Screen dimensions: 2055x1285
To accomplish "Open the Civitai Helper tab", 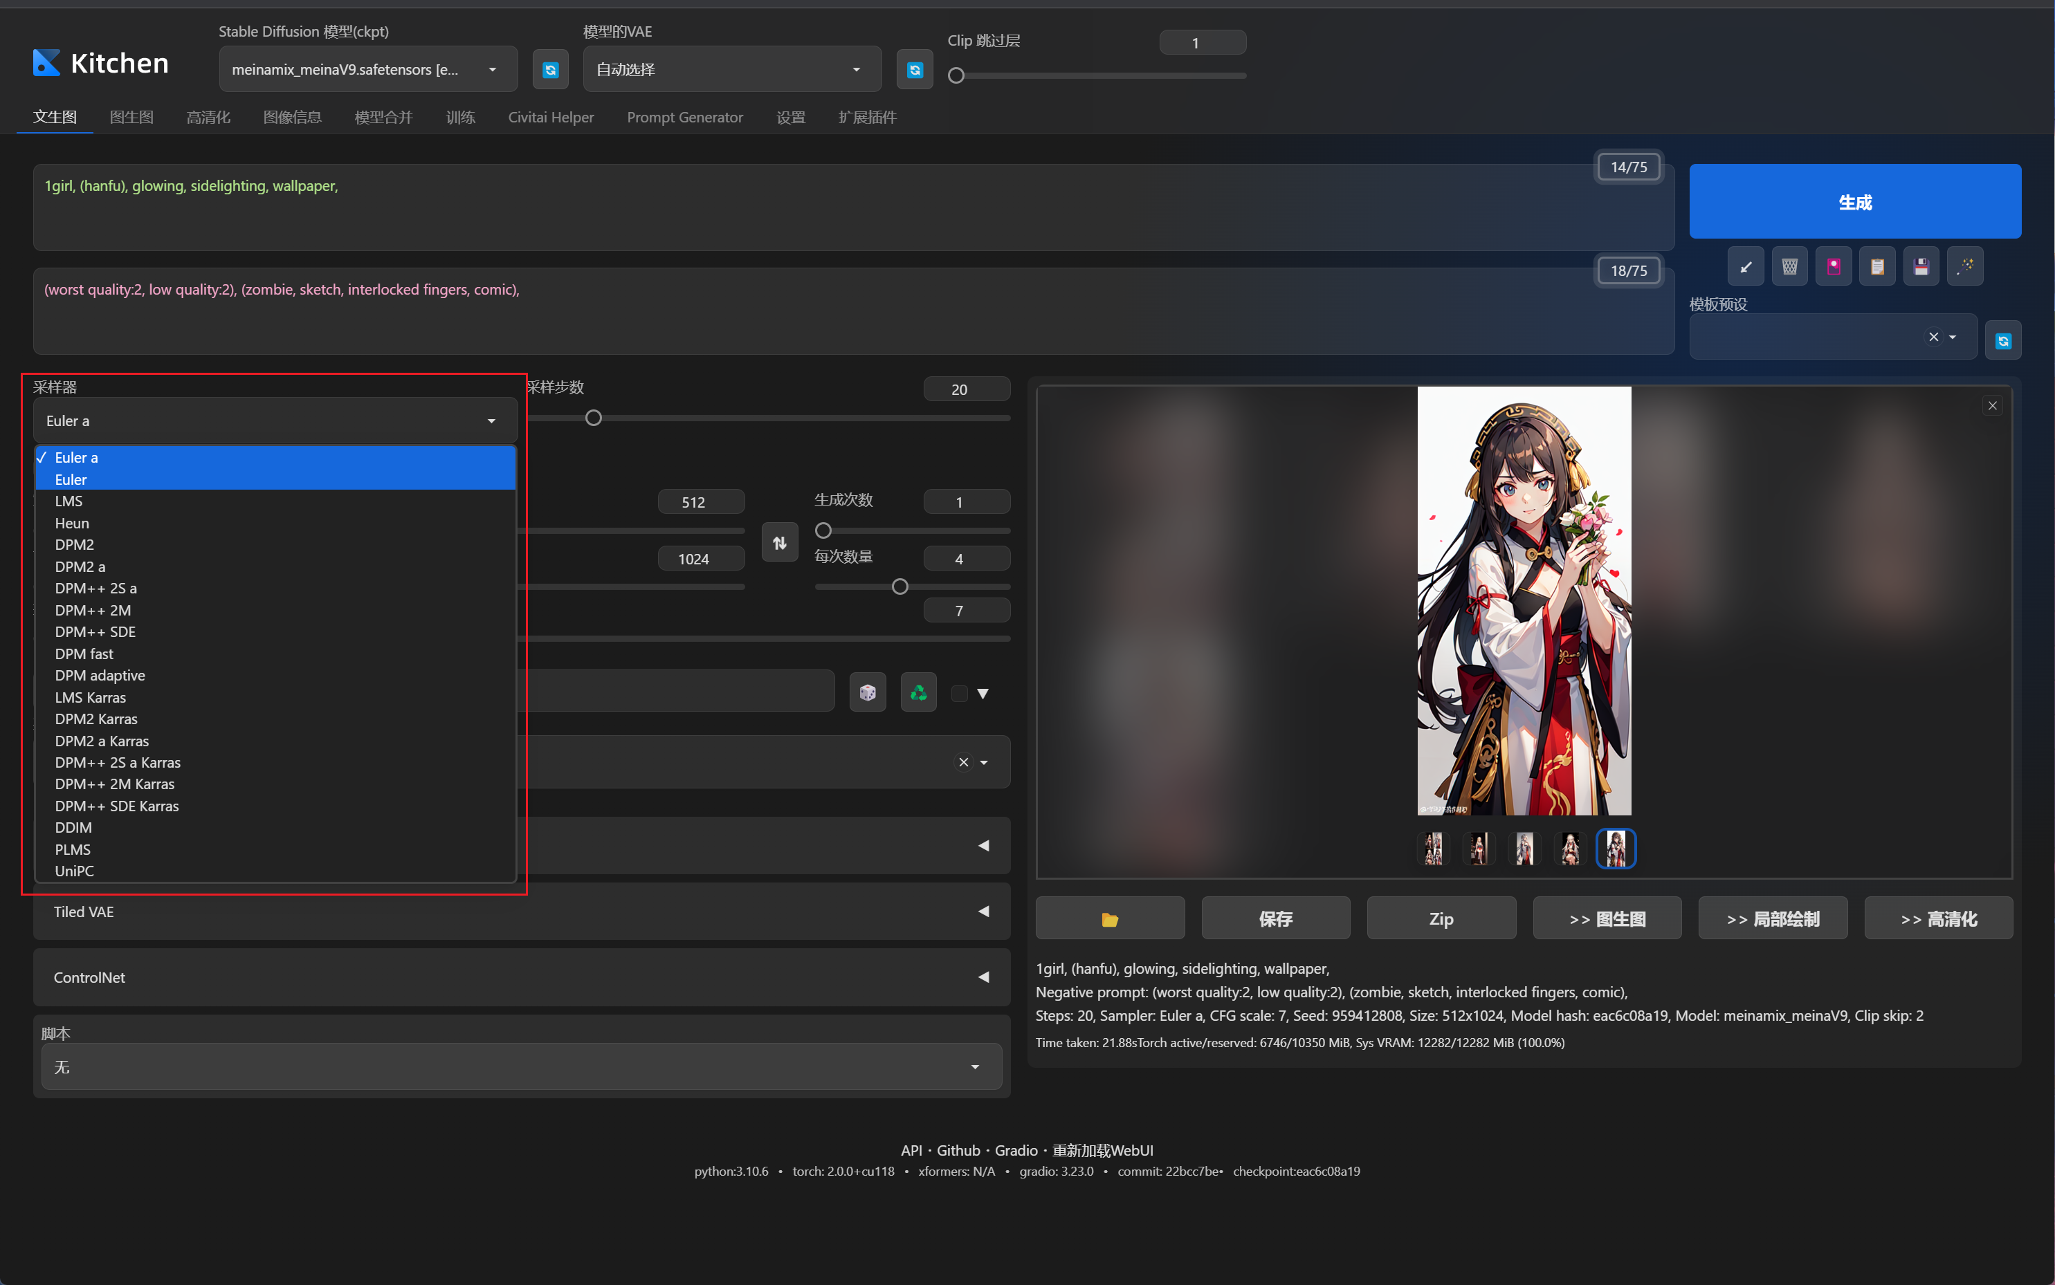I will [x=551, y=118].
